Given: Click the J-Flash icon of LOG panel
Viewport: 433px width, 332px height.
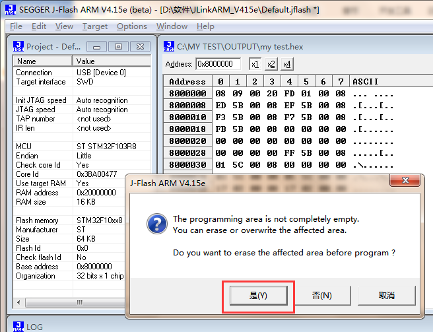Looking at the screenshot, I should (x=18, y=327).
